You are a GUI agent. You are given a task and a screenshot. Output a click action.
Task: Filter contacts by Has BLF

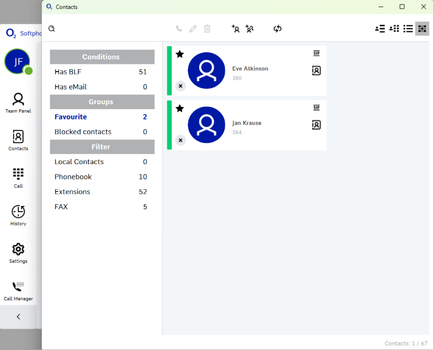pos(68,72)
